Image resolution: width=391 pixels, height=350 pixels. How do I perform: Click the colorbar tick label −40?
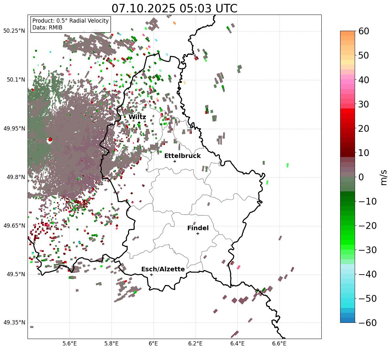pyautogui.click(x=367, y=274)
